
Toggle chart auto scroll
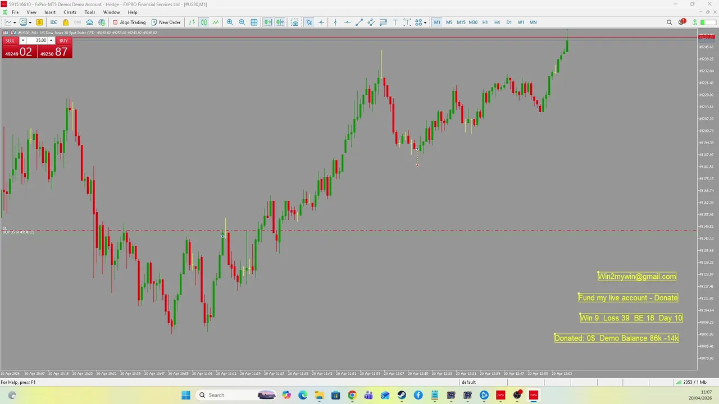pos(268,22)
